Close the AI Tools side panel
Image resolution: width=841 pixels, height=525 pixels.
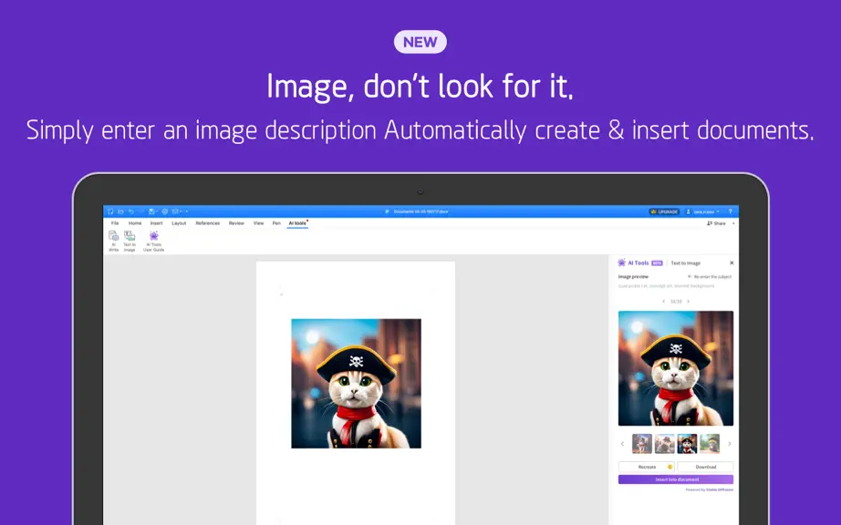[x=732, y=263]
